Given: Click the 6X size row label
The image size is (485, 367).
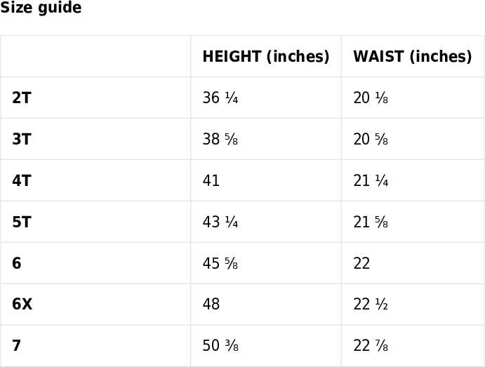Looking at the screenshot, I should coord(22,305).
